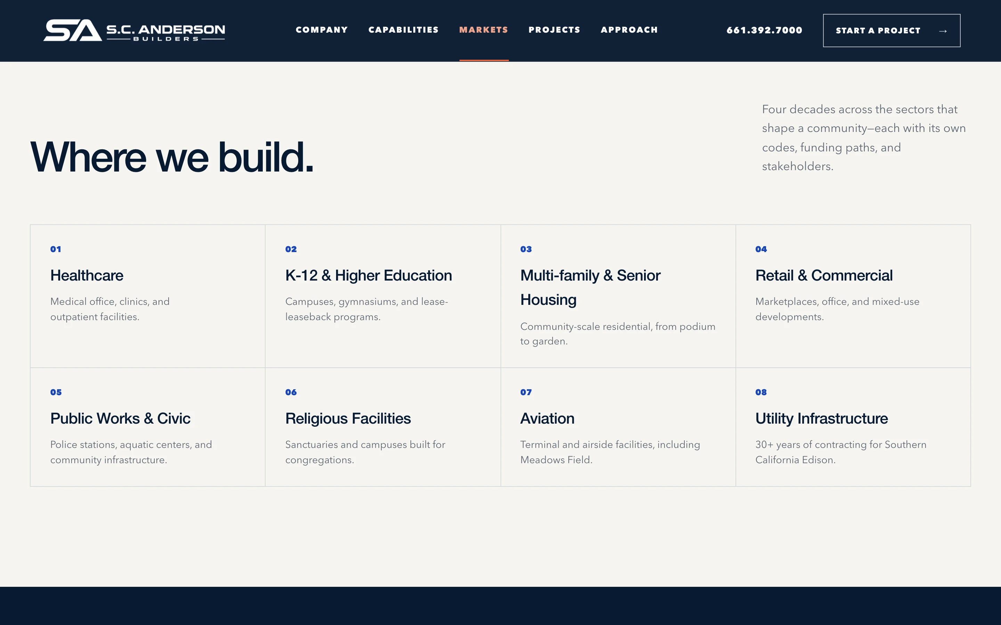Open Public Works & Civic card
Screen dimensions: 1001x625
click(x=148, y=427)
